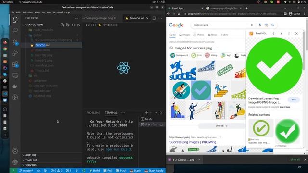308x173 pixels.
Task: Click the Stash Apply status bar button
Action: (154, 171)
